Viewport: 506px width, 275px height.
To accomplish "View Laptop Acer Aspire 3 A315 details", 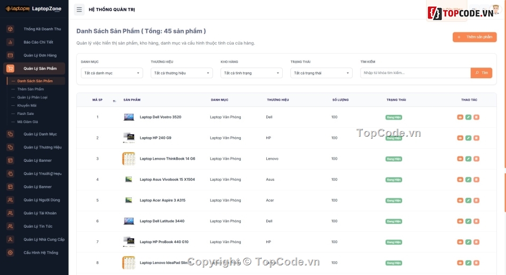I will coord(460,201).
